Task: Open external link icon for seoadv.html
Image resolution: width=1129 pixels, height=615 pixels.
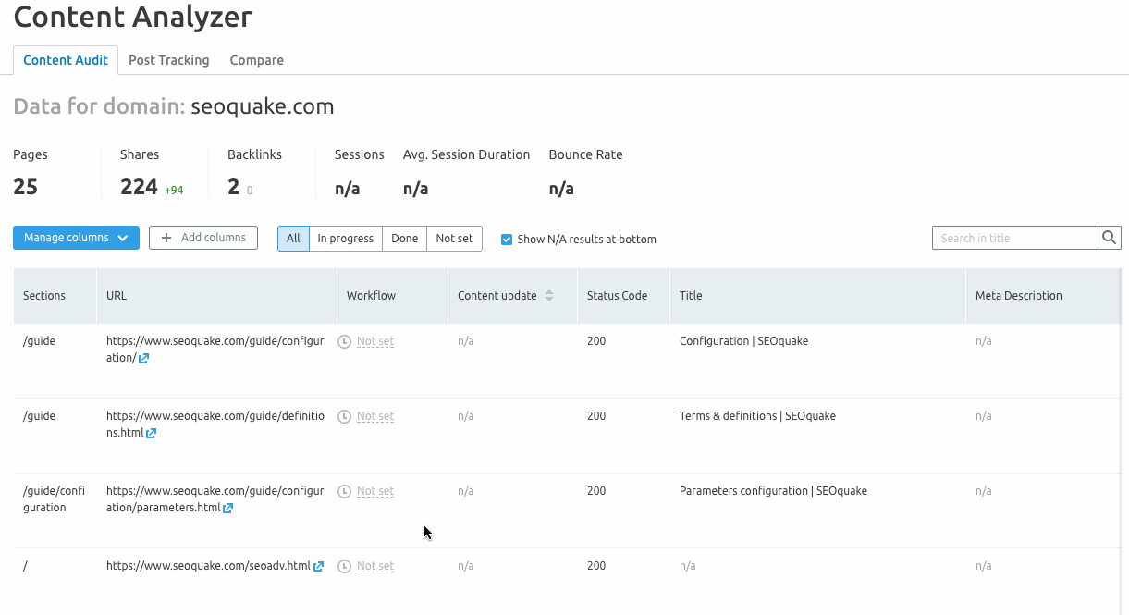Action: (x=318, y=567)
